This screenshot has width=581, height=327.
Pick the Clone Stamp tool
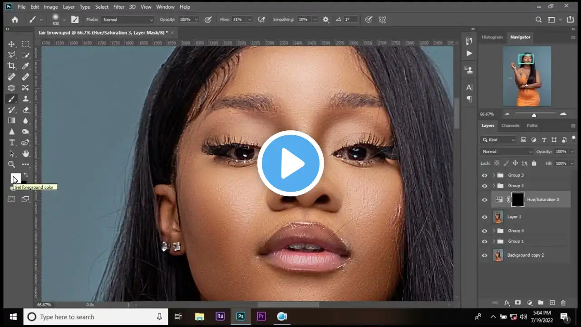[25, 99]
